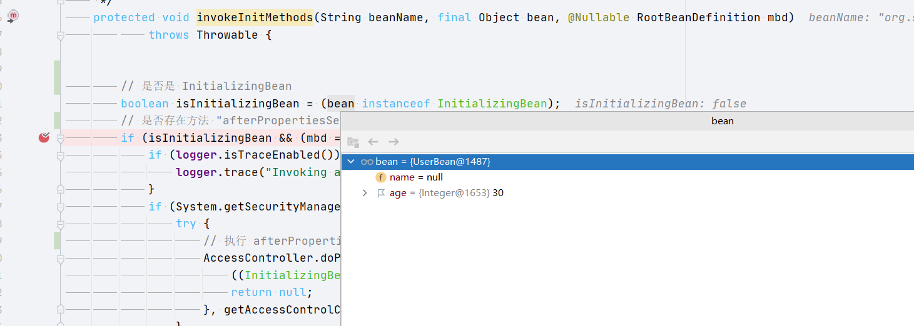Expand the age = {Integer@1653} node
This screenshot has height=326, width=914.
coord(365,194)
